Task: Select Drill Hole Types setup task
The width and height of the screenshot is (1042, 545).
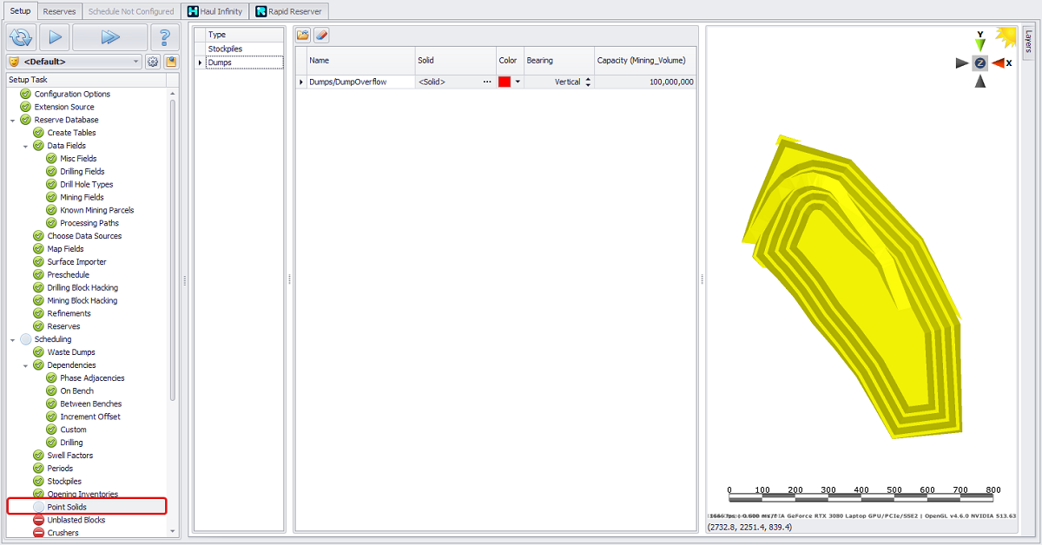Action: (x=86, y=184)
